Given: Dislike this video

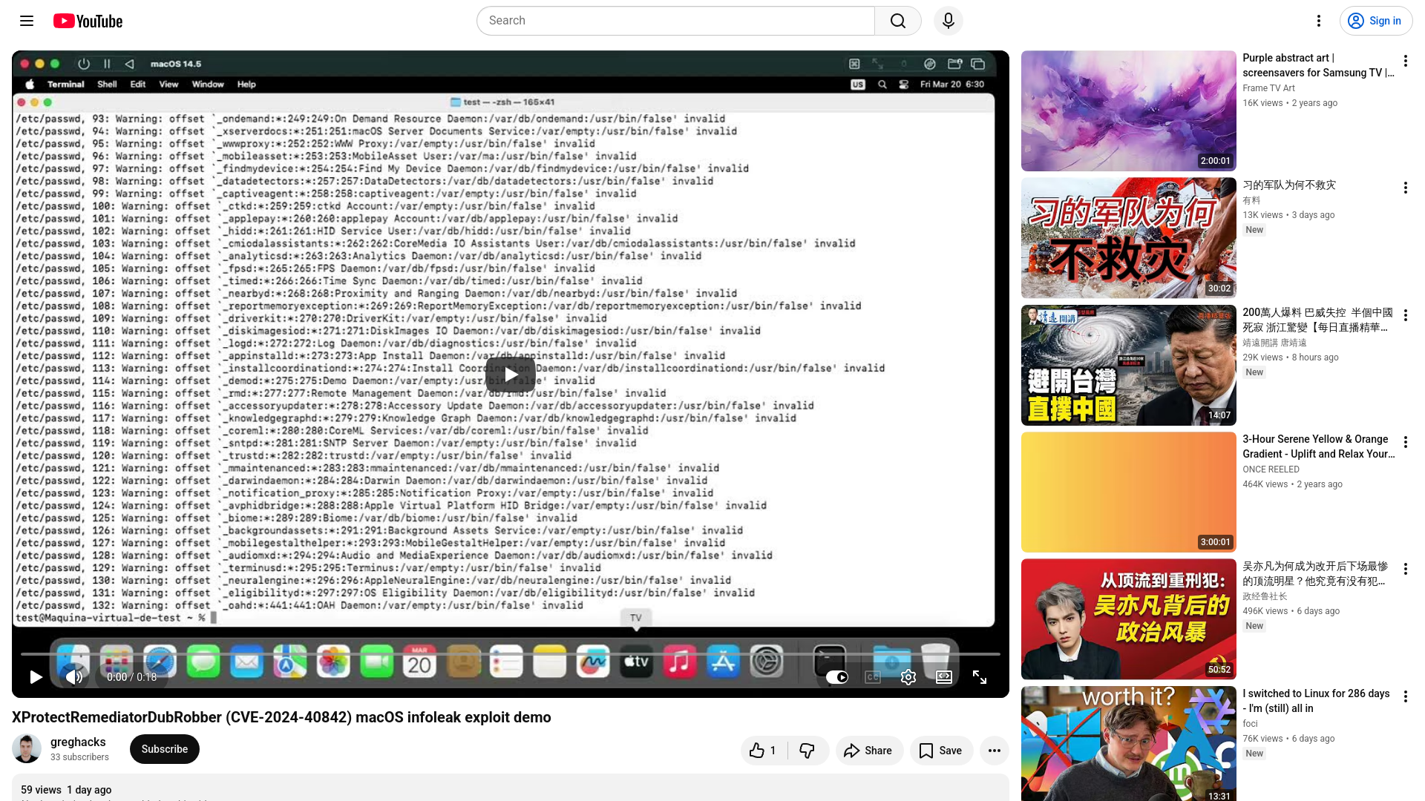Looking at the screenshot, I should click(807, 751).
